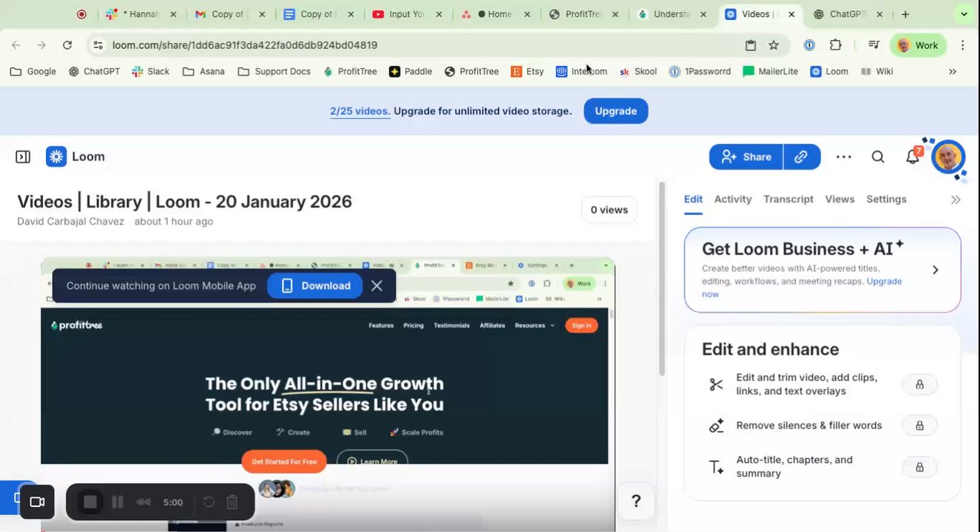Image resolution: width=980 pixels, height=532 pixels.
Task: Switch to the ChatGPT browser tab
Action: 846,14
